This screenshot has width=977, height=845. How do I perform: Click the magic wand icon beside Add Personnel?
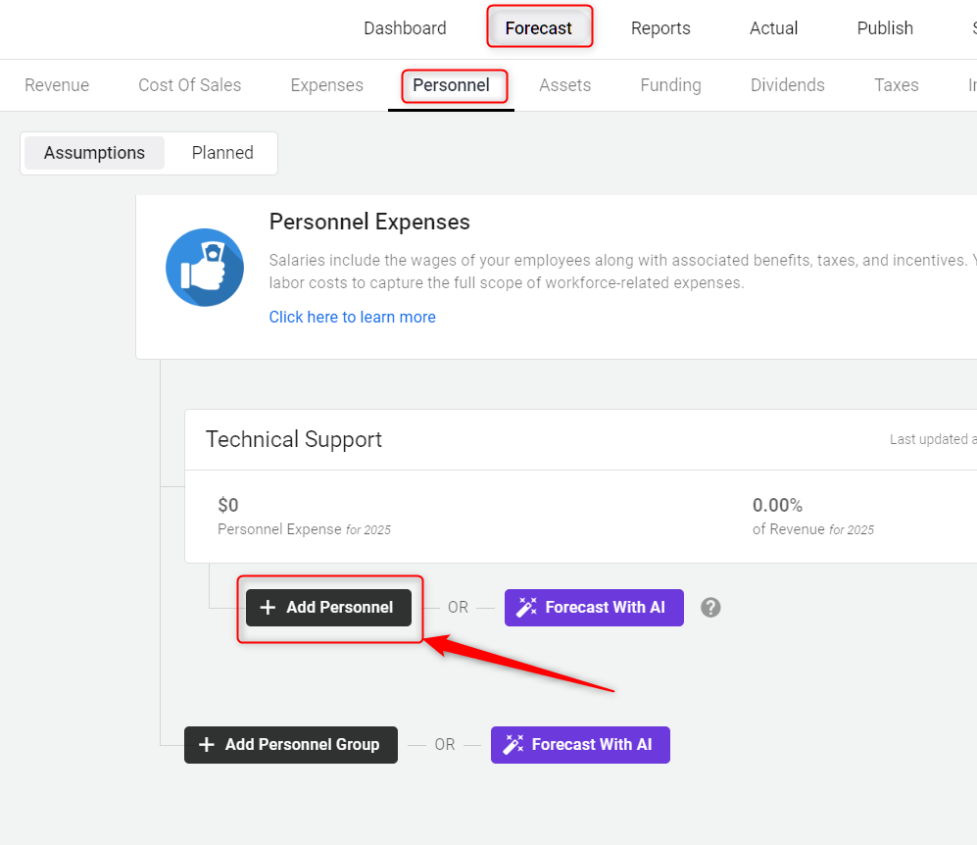tap(526, 608)
